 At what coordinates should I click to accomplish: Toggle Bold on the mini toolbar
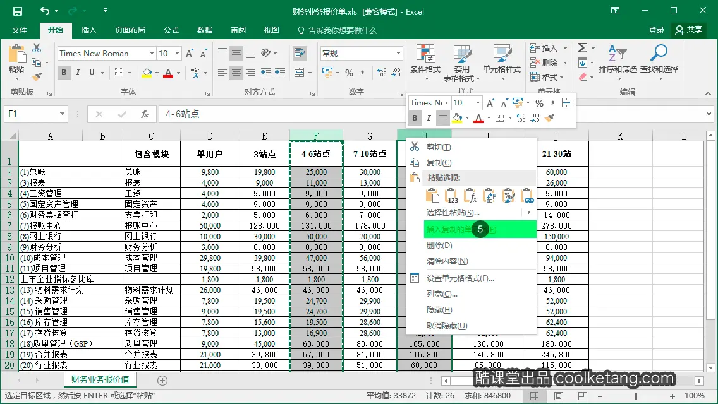(415, 118)
